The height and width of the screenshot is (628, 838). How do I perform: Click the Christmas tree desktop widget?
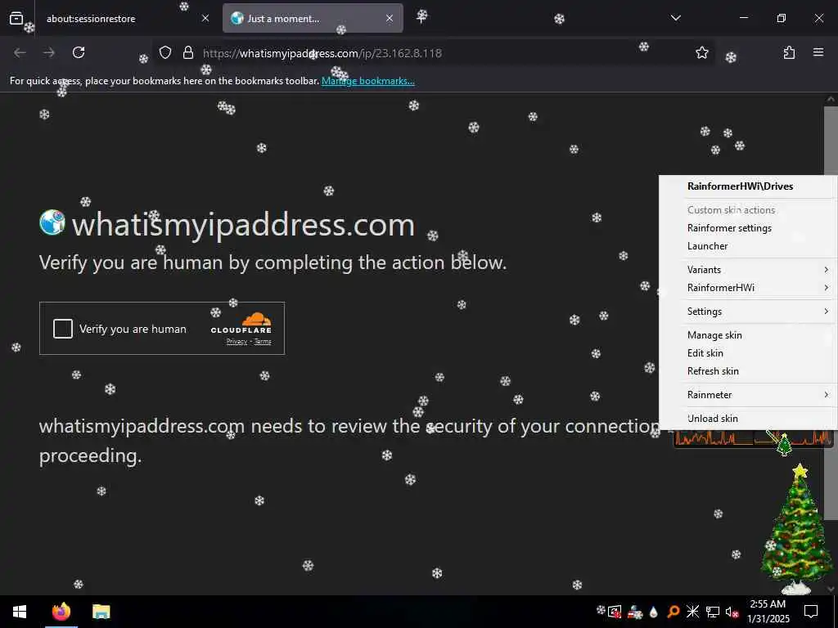pos(796,529)
